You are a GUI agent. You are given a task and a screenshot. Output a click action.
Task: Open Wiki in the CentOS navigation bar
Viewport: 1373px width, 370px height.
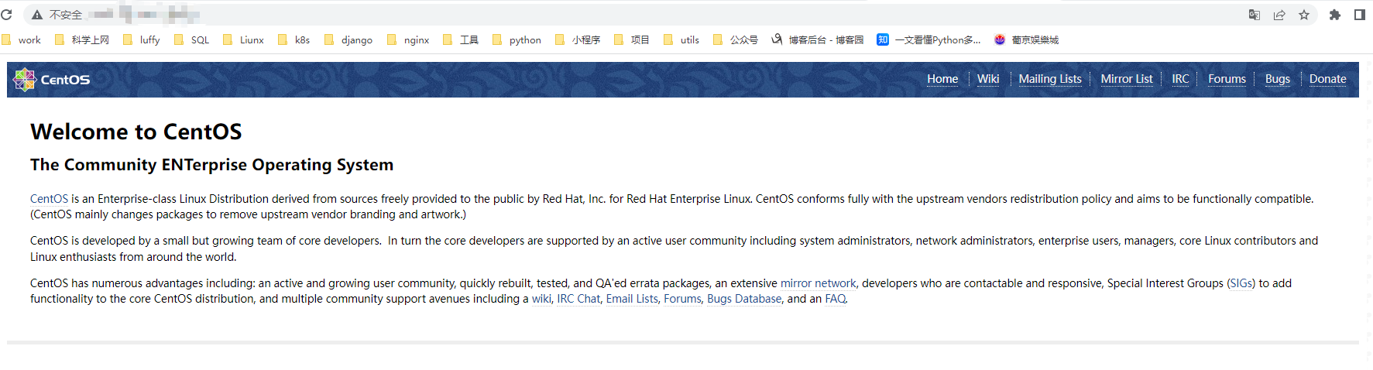[x=988, y=79]
